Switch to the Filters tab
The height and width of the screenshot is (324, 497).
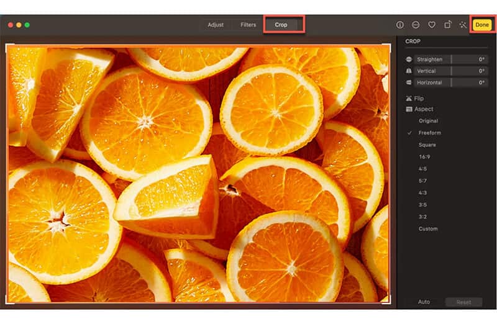click(248, 25)
